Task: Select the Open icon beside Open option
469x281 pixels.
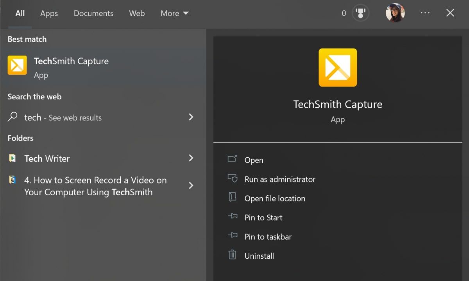Action: [x=233, y=160]
